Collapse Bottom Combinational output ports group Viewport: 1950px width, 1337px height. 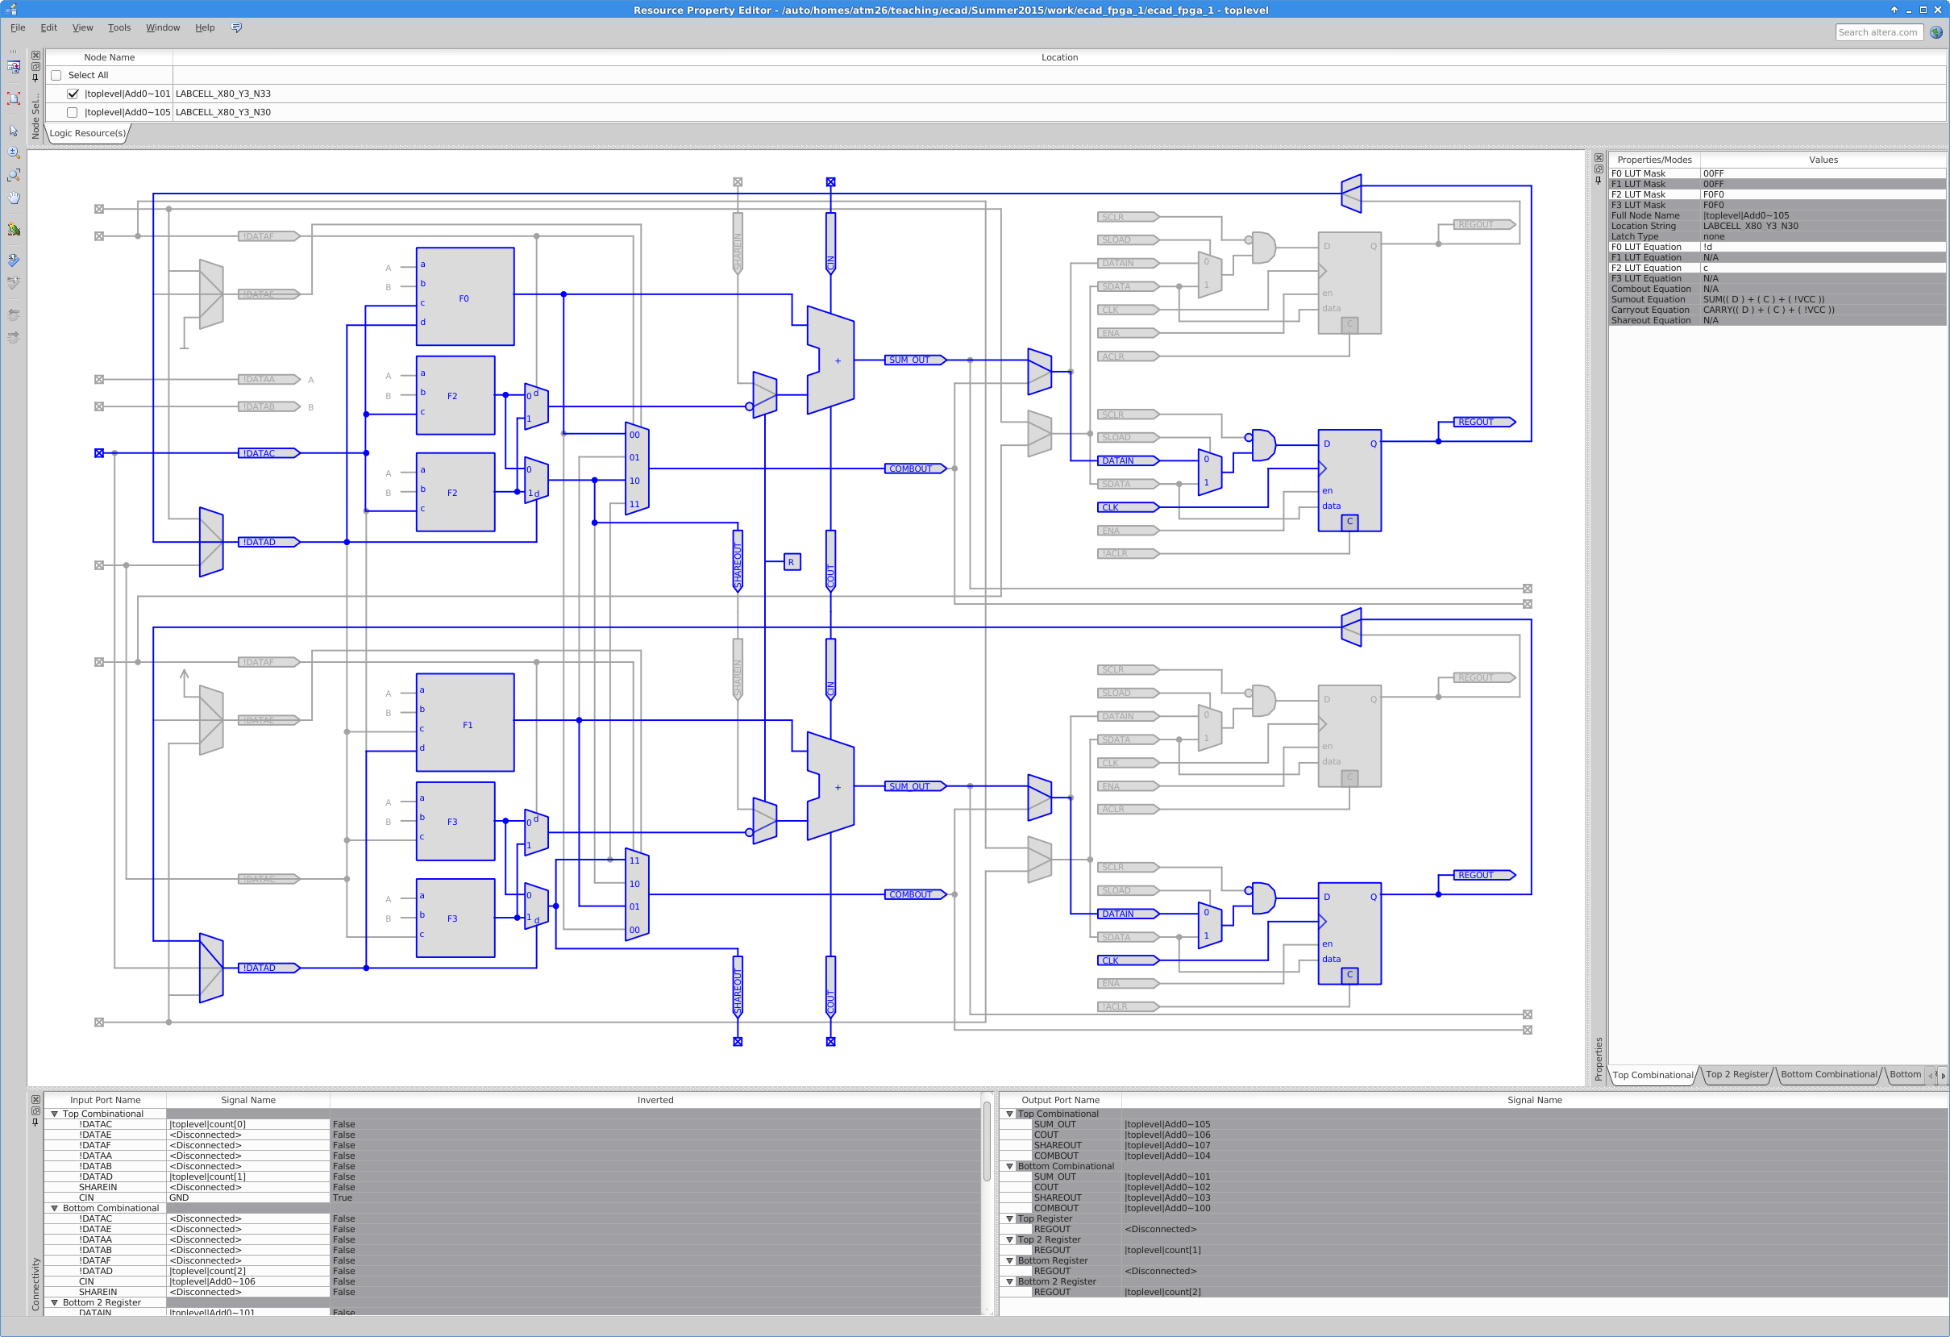(x=1009, y=1167)
